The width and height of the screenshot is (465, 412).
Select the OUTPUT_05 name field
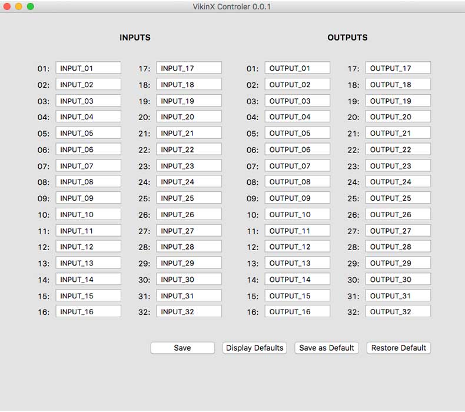(x=297, y=133)
